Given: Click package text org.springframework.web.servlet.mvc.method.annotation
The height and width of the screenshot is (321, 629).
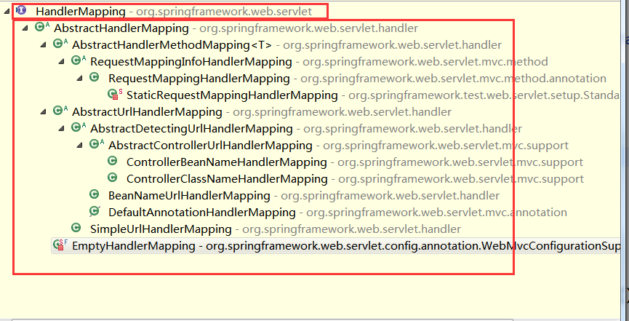Looking at the screenshot, I should [453, 79].
